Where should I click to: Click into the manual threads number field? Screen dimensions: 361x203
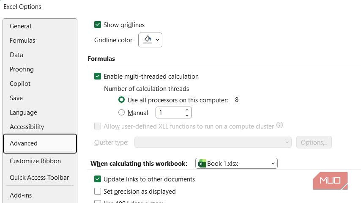[x=169, y=112]
